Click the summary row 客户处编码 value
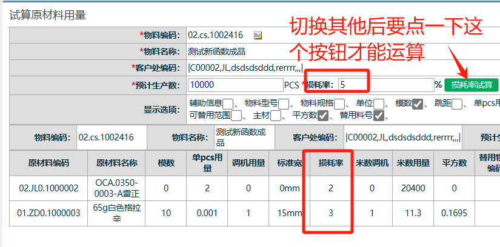Image resolution: width=500 pixels, height=247 pixels. [403, 137]
